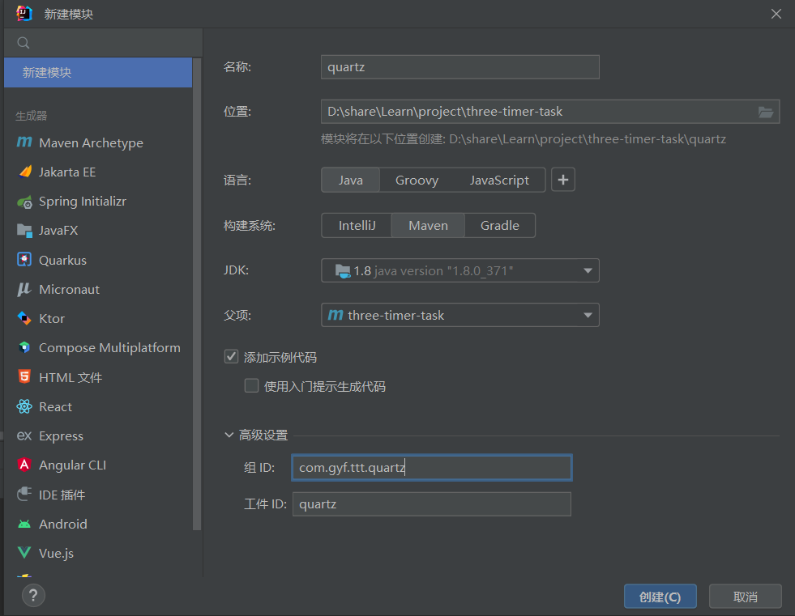
Task: Select Spring Initializr generator entry
Action: point(98,202)
